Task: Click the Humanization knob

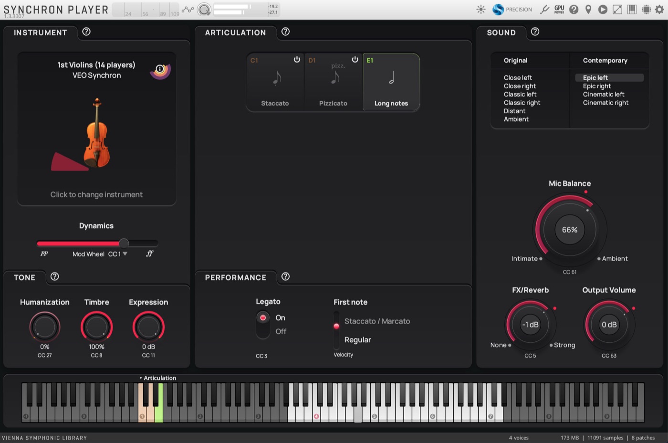Action: pyautogui.click(x=44, y=327)
